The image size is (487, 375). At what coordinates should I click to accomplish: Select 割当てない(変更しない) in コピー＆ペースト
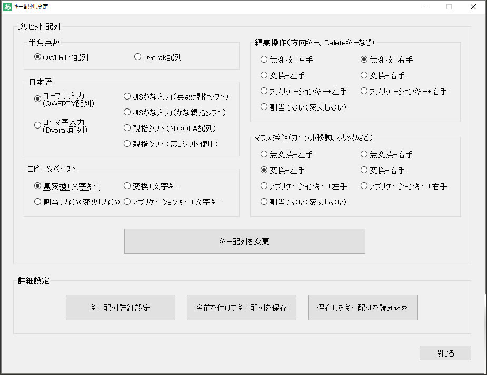[x=37, y=201]
